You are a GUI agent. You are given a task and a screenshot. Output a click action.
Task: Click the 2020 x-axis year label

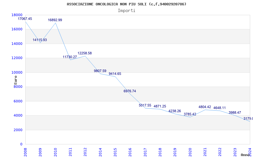tap(190, 152)
